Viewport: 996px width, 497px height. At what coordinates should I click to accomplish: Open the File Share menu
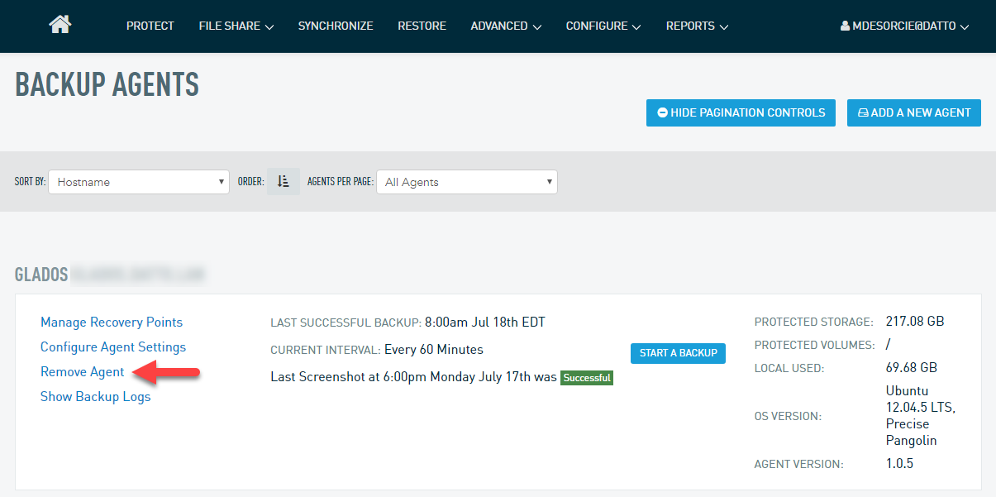[236, 26]
